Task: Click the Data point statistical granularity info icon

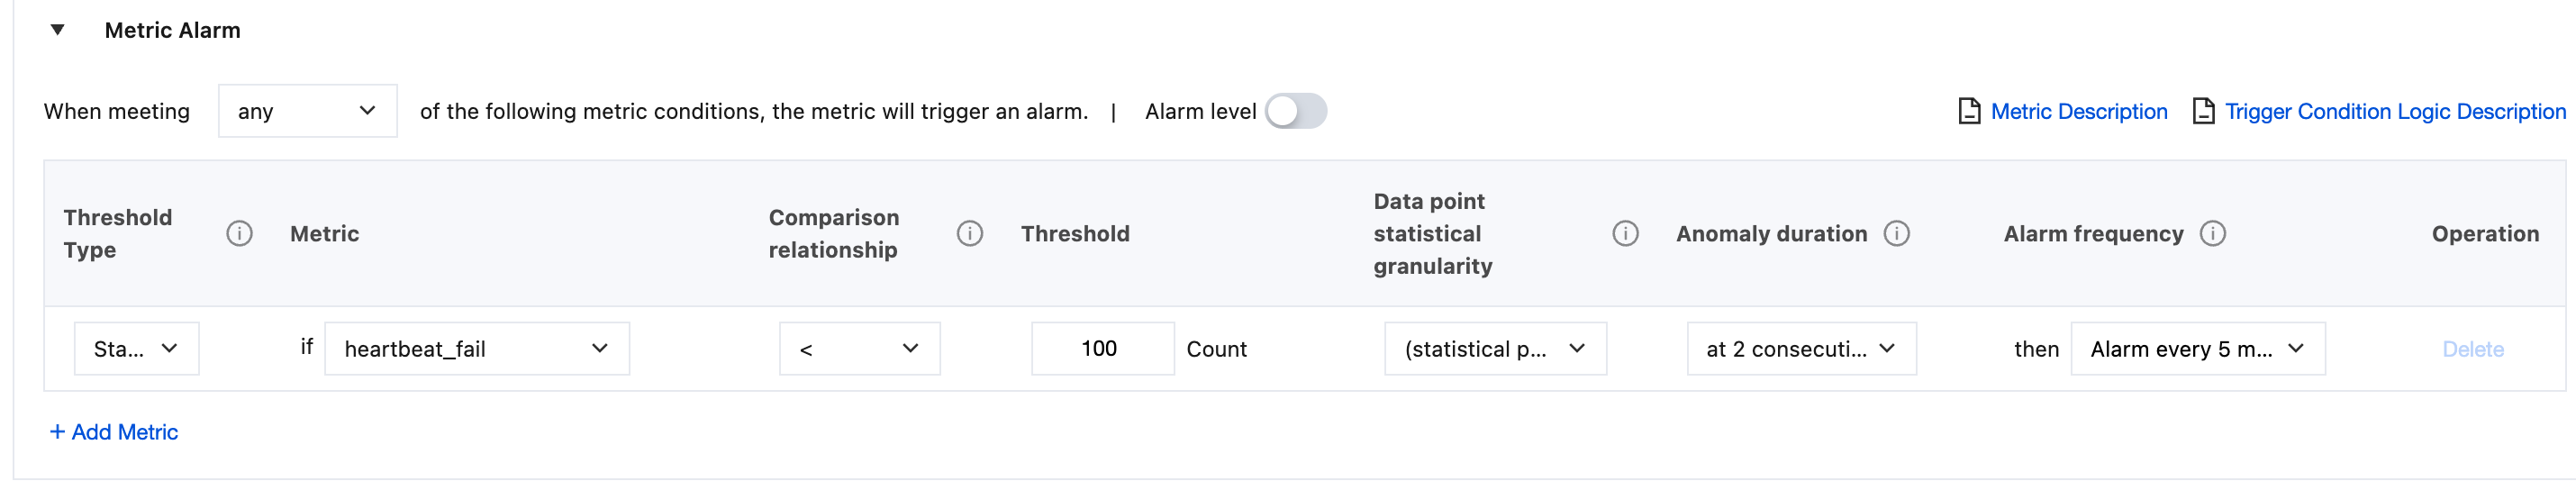Action: click(x=1625, y=233)
